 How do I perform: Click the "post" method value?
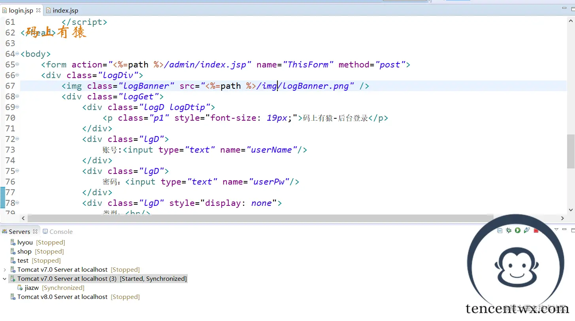390,64
